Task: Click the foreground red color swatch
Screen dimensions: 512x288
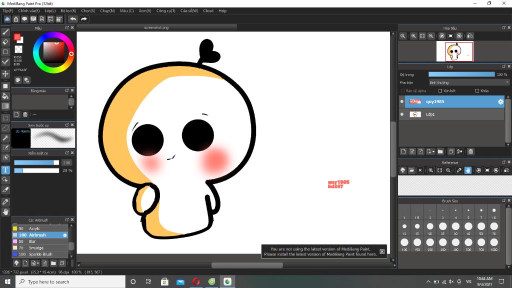Action: pyautogui.click(x=17, y=37)
